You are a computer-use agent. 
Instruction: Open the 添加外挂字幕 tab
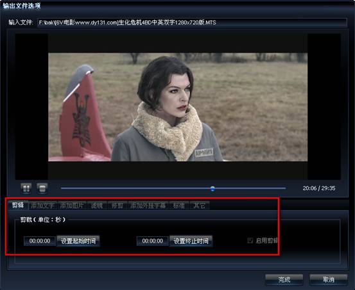point(148,205)
